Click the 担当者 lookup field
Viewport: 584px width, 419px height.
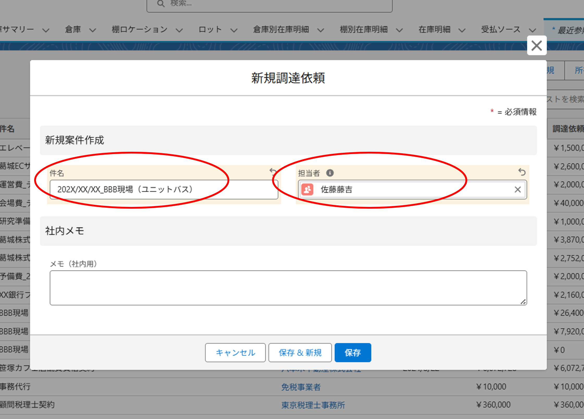pyautogui.click(x=412, y=189)
